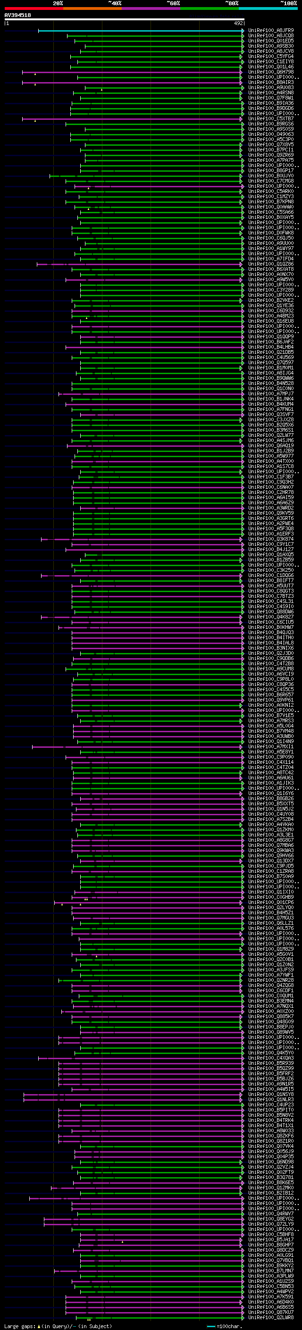Open hit UniRef100_C5YFG4
The image size is (302, 1330).
coord(271,56)
